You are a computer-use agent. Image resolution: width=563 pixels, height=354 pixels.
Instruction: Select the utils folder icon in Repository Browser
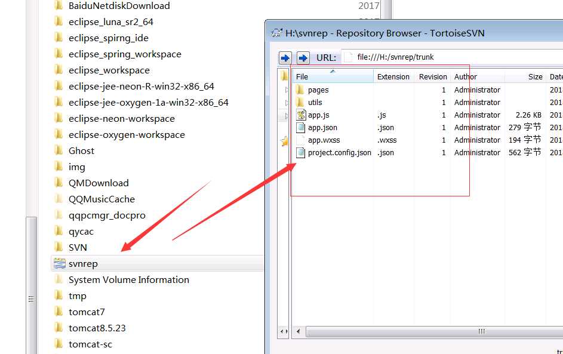point(300,102)
